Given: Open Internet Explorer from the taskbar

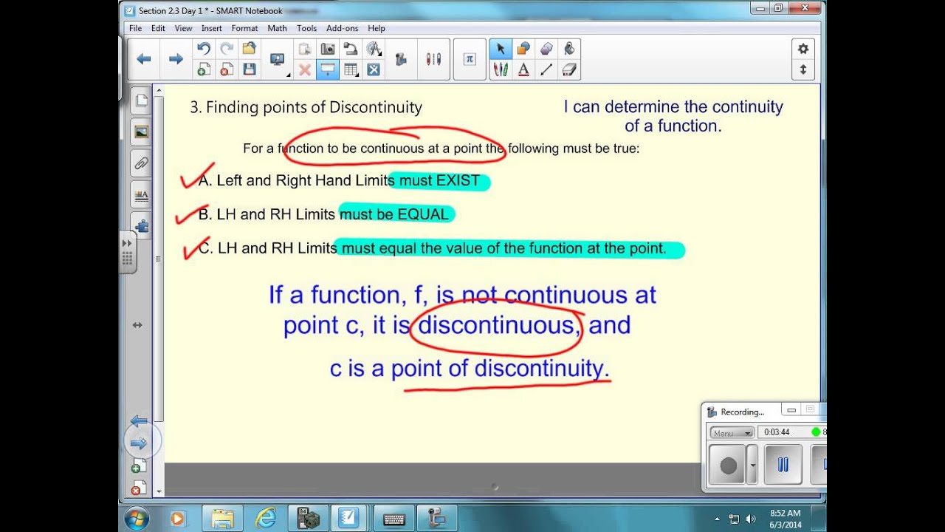Looking at the screenshot, I should click(264, 519).
